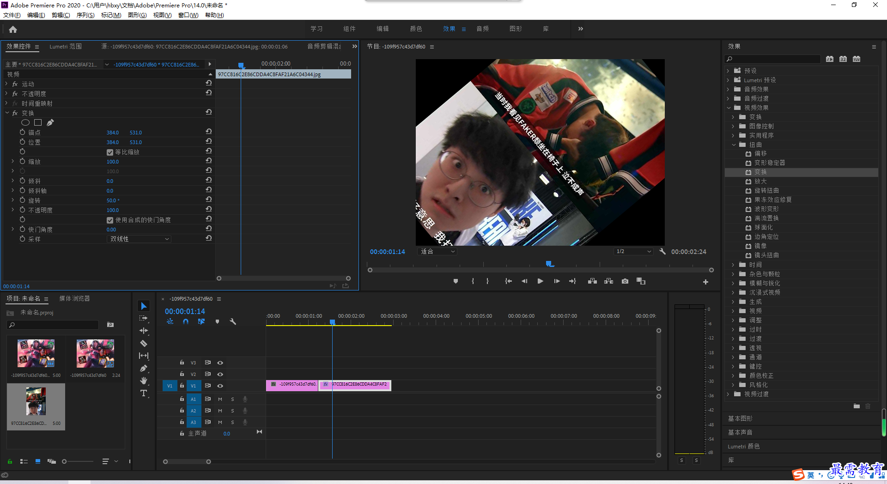Collapse the 变换 effect in Effect Controls
Viewport: 887px width, 484px height.
tap(6, 113)
